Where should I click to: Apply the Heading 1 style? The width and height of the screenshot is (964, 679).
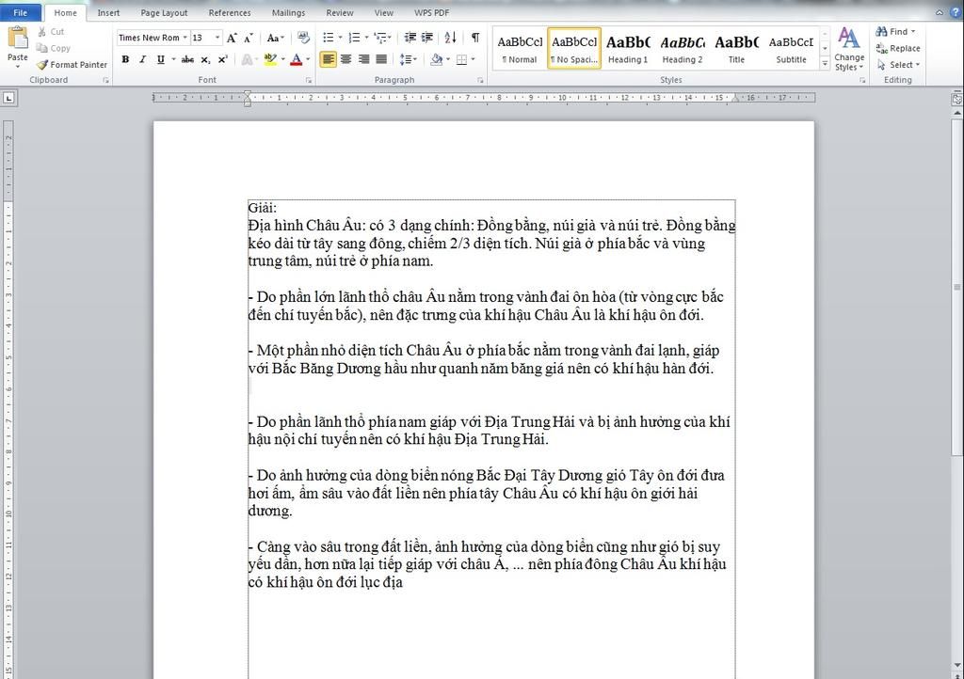point(628,49)
